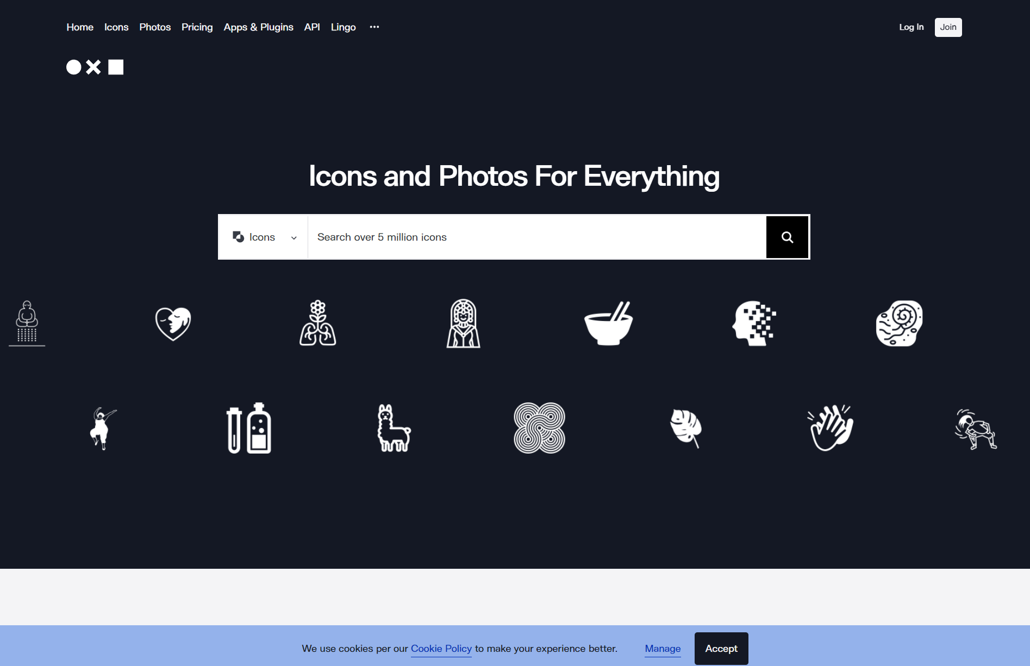Viewport: 1030px width, 666px height.
Task: Go to the Pricing menu item
Action: point(197,27)
